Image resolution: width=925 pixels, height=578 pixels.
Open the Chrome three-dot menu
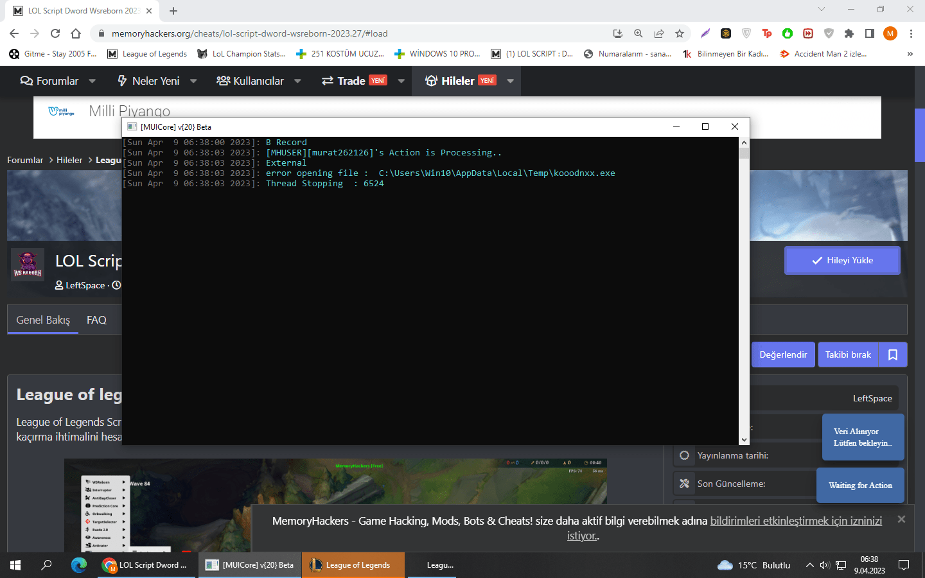click(911, 33)
